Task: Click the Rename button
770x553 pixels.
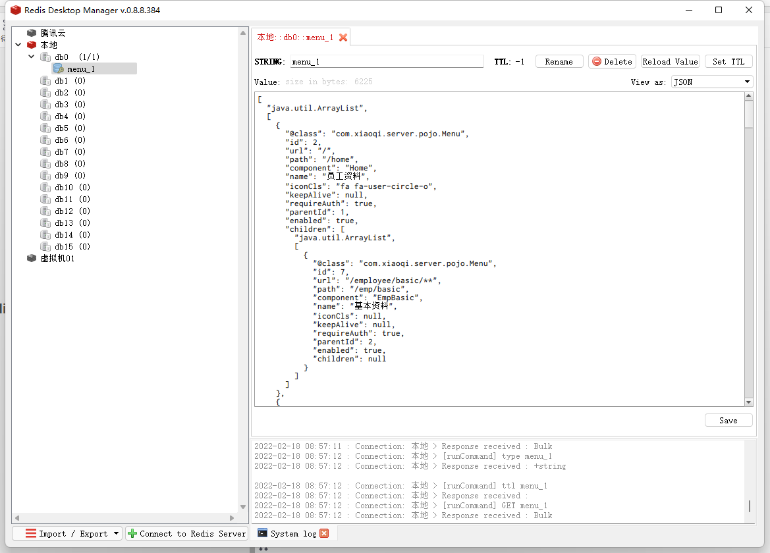Action: click(x=558, y=61)
